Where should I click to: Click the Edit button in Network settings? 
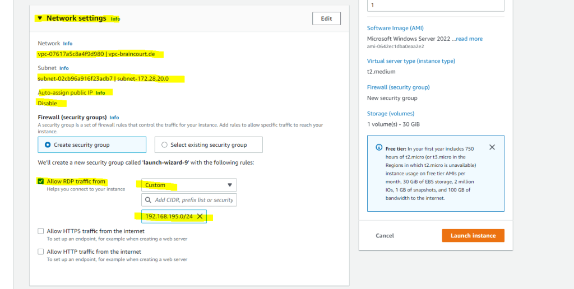pos(326,18)
